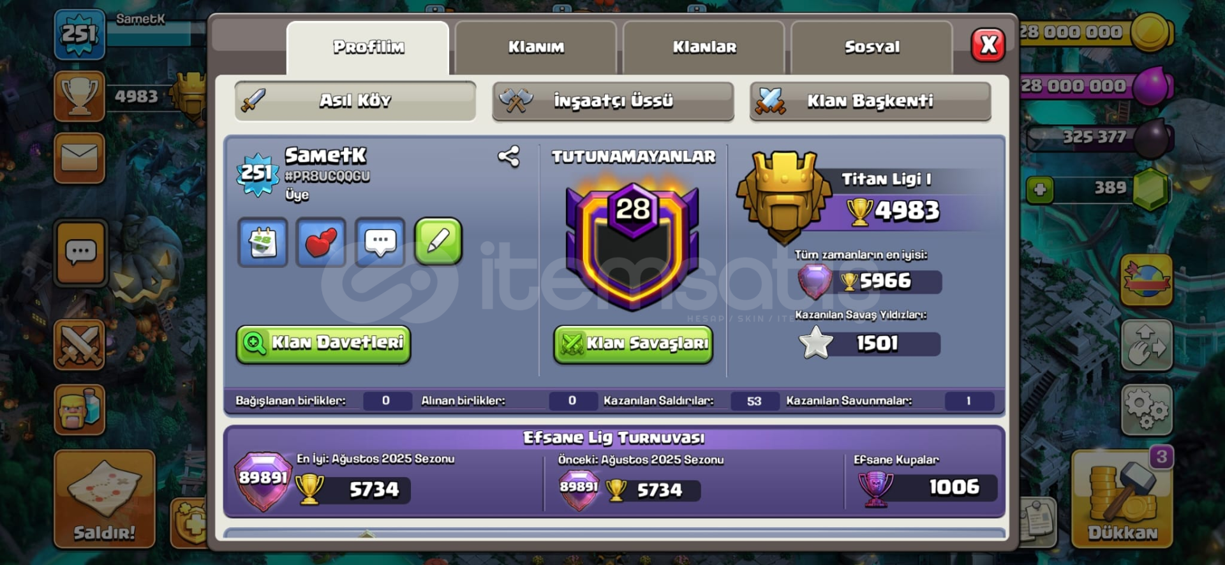Screen dimensions: 1225x565
Task: Select the Asıl Köy profile view
Action: [355, 101]
